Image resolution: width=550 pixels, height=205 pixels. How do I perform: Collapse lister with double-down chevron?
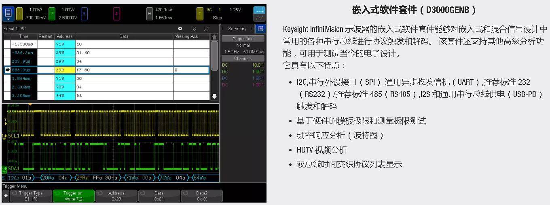point(195,29)
